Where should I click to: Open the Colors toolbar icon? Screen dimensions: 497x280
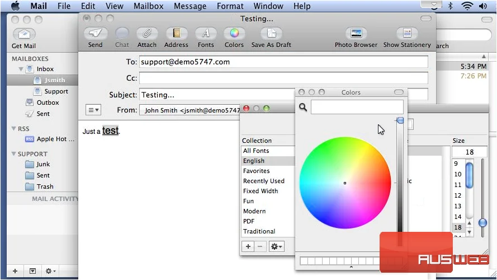click(x=234, y=34)
